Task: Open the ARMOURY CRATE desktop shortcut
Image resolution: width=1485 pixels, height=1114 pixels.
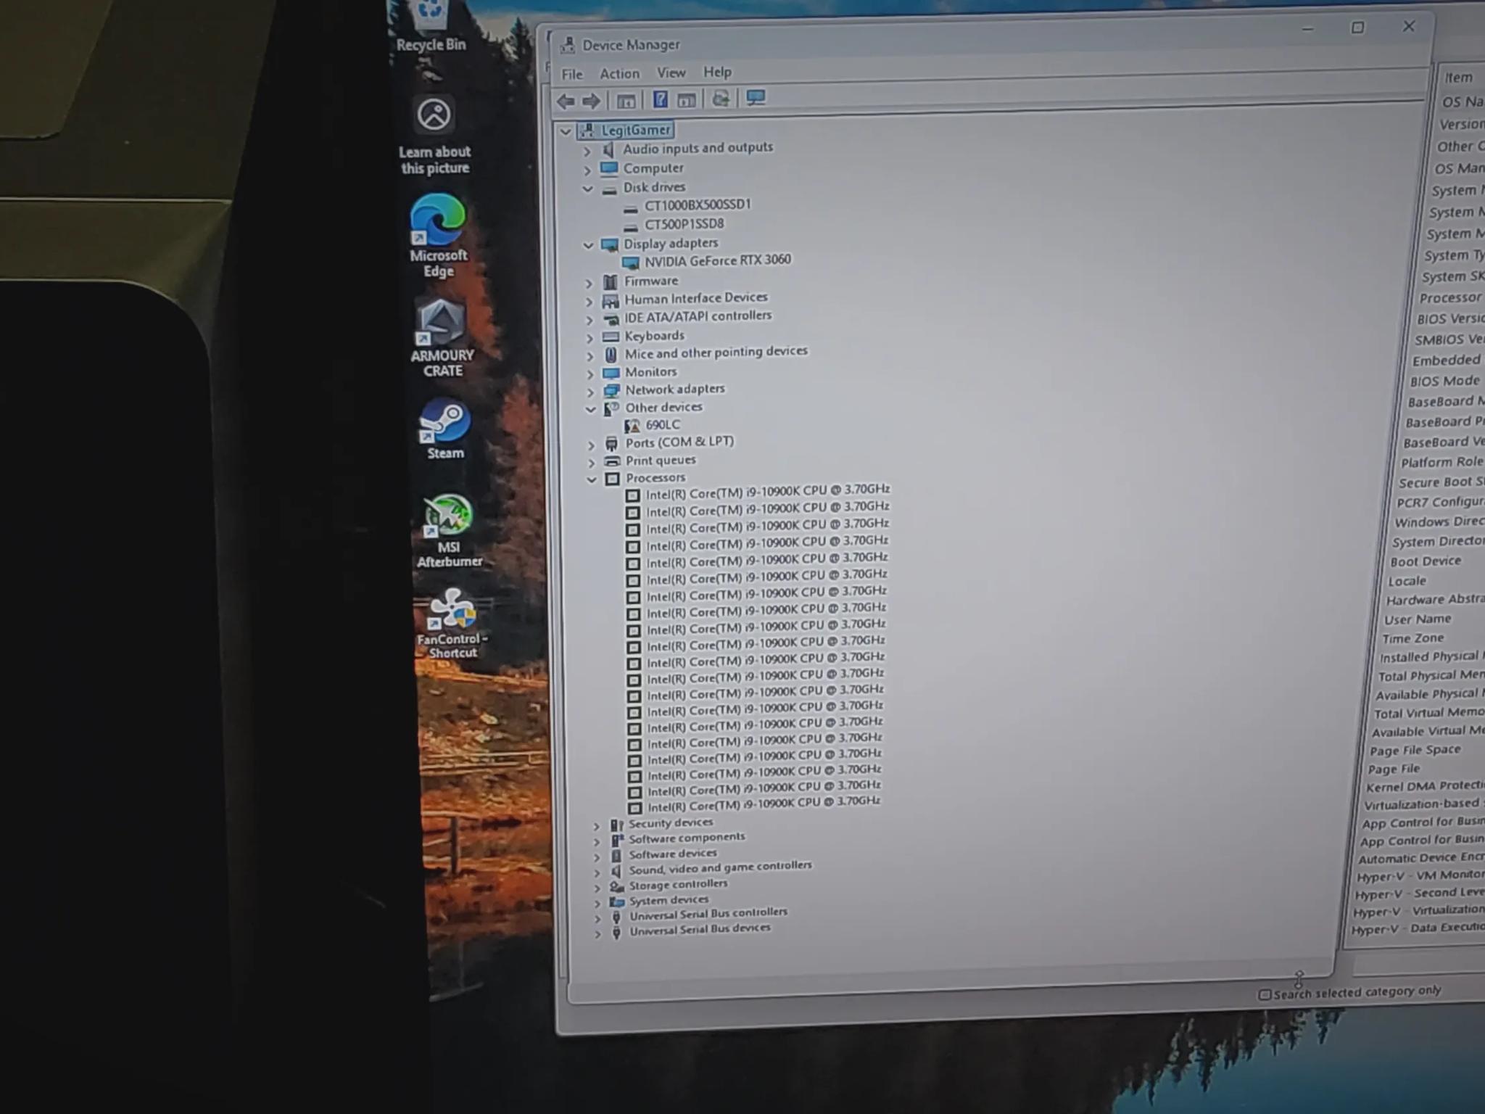Action: coord(442,338)
